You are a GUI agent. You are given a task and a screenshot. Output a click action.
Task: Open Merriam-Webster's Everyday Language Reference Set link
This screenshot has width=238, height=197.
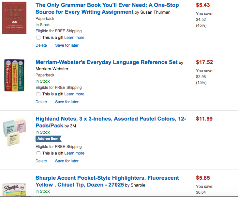click(106, 62)
